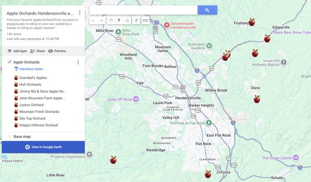Click the map description text

tap(42, 24)
